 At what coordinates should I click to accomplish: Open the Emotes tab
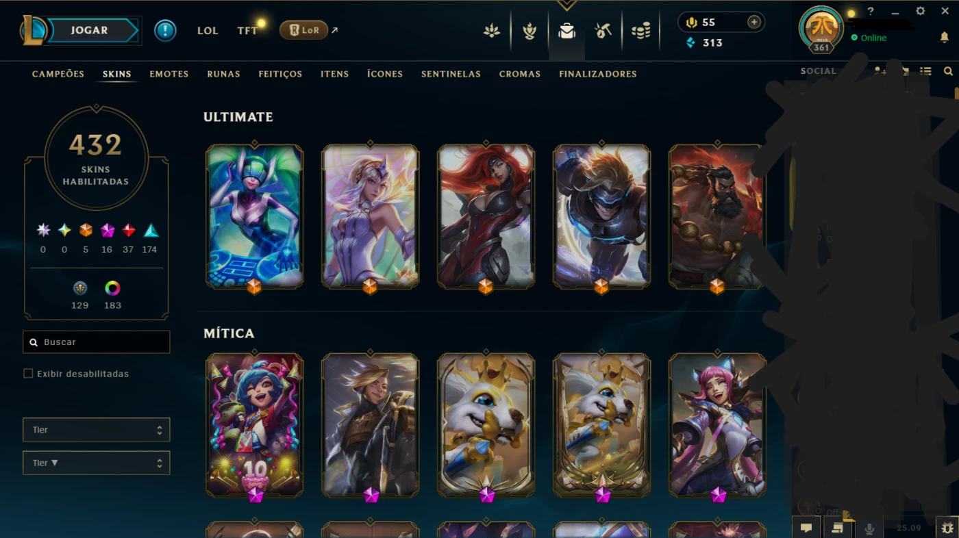[x=169, y=74]
